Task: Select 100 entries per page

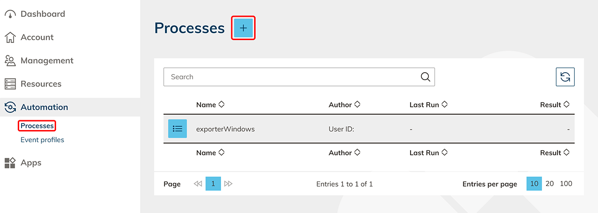Action: (x=566, y=184)
